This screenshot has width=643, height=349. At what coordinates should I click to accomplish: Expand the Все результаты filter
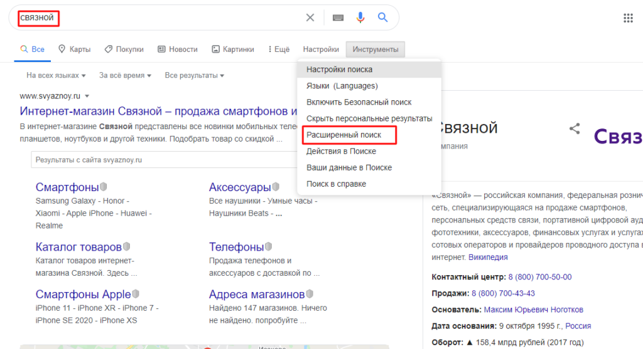195,75
